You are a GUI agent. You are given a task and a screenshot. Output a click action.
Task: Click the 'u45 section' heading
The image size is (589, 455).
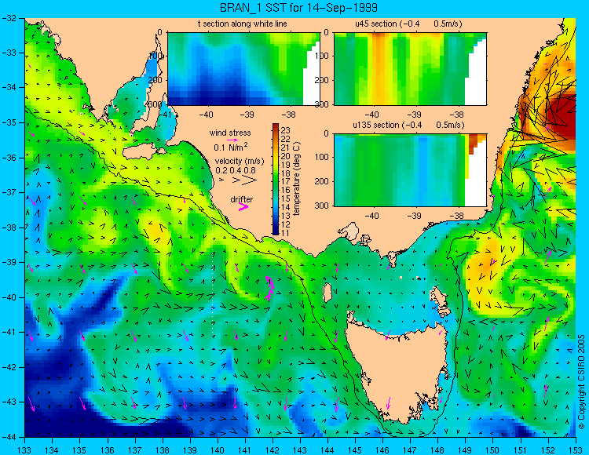408,24
